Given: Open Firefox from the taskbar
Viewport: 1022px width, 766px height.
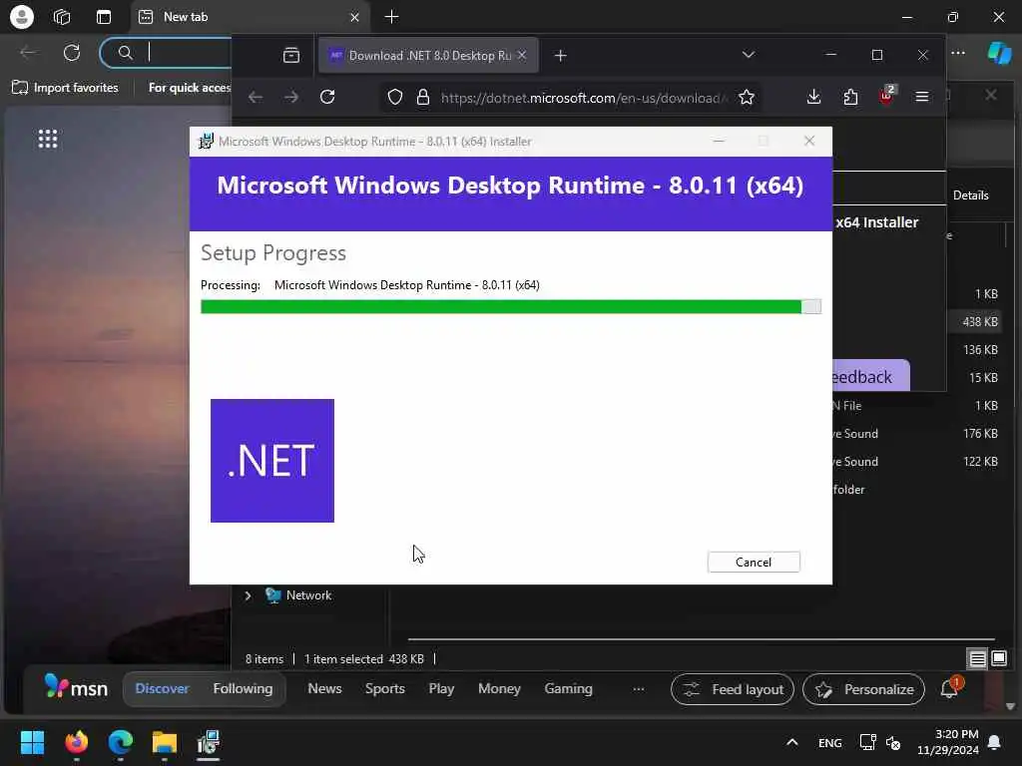Looking at the screenshot, I should [76, 742].
